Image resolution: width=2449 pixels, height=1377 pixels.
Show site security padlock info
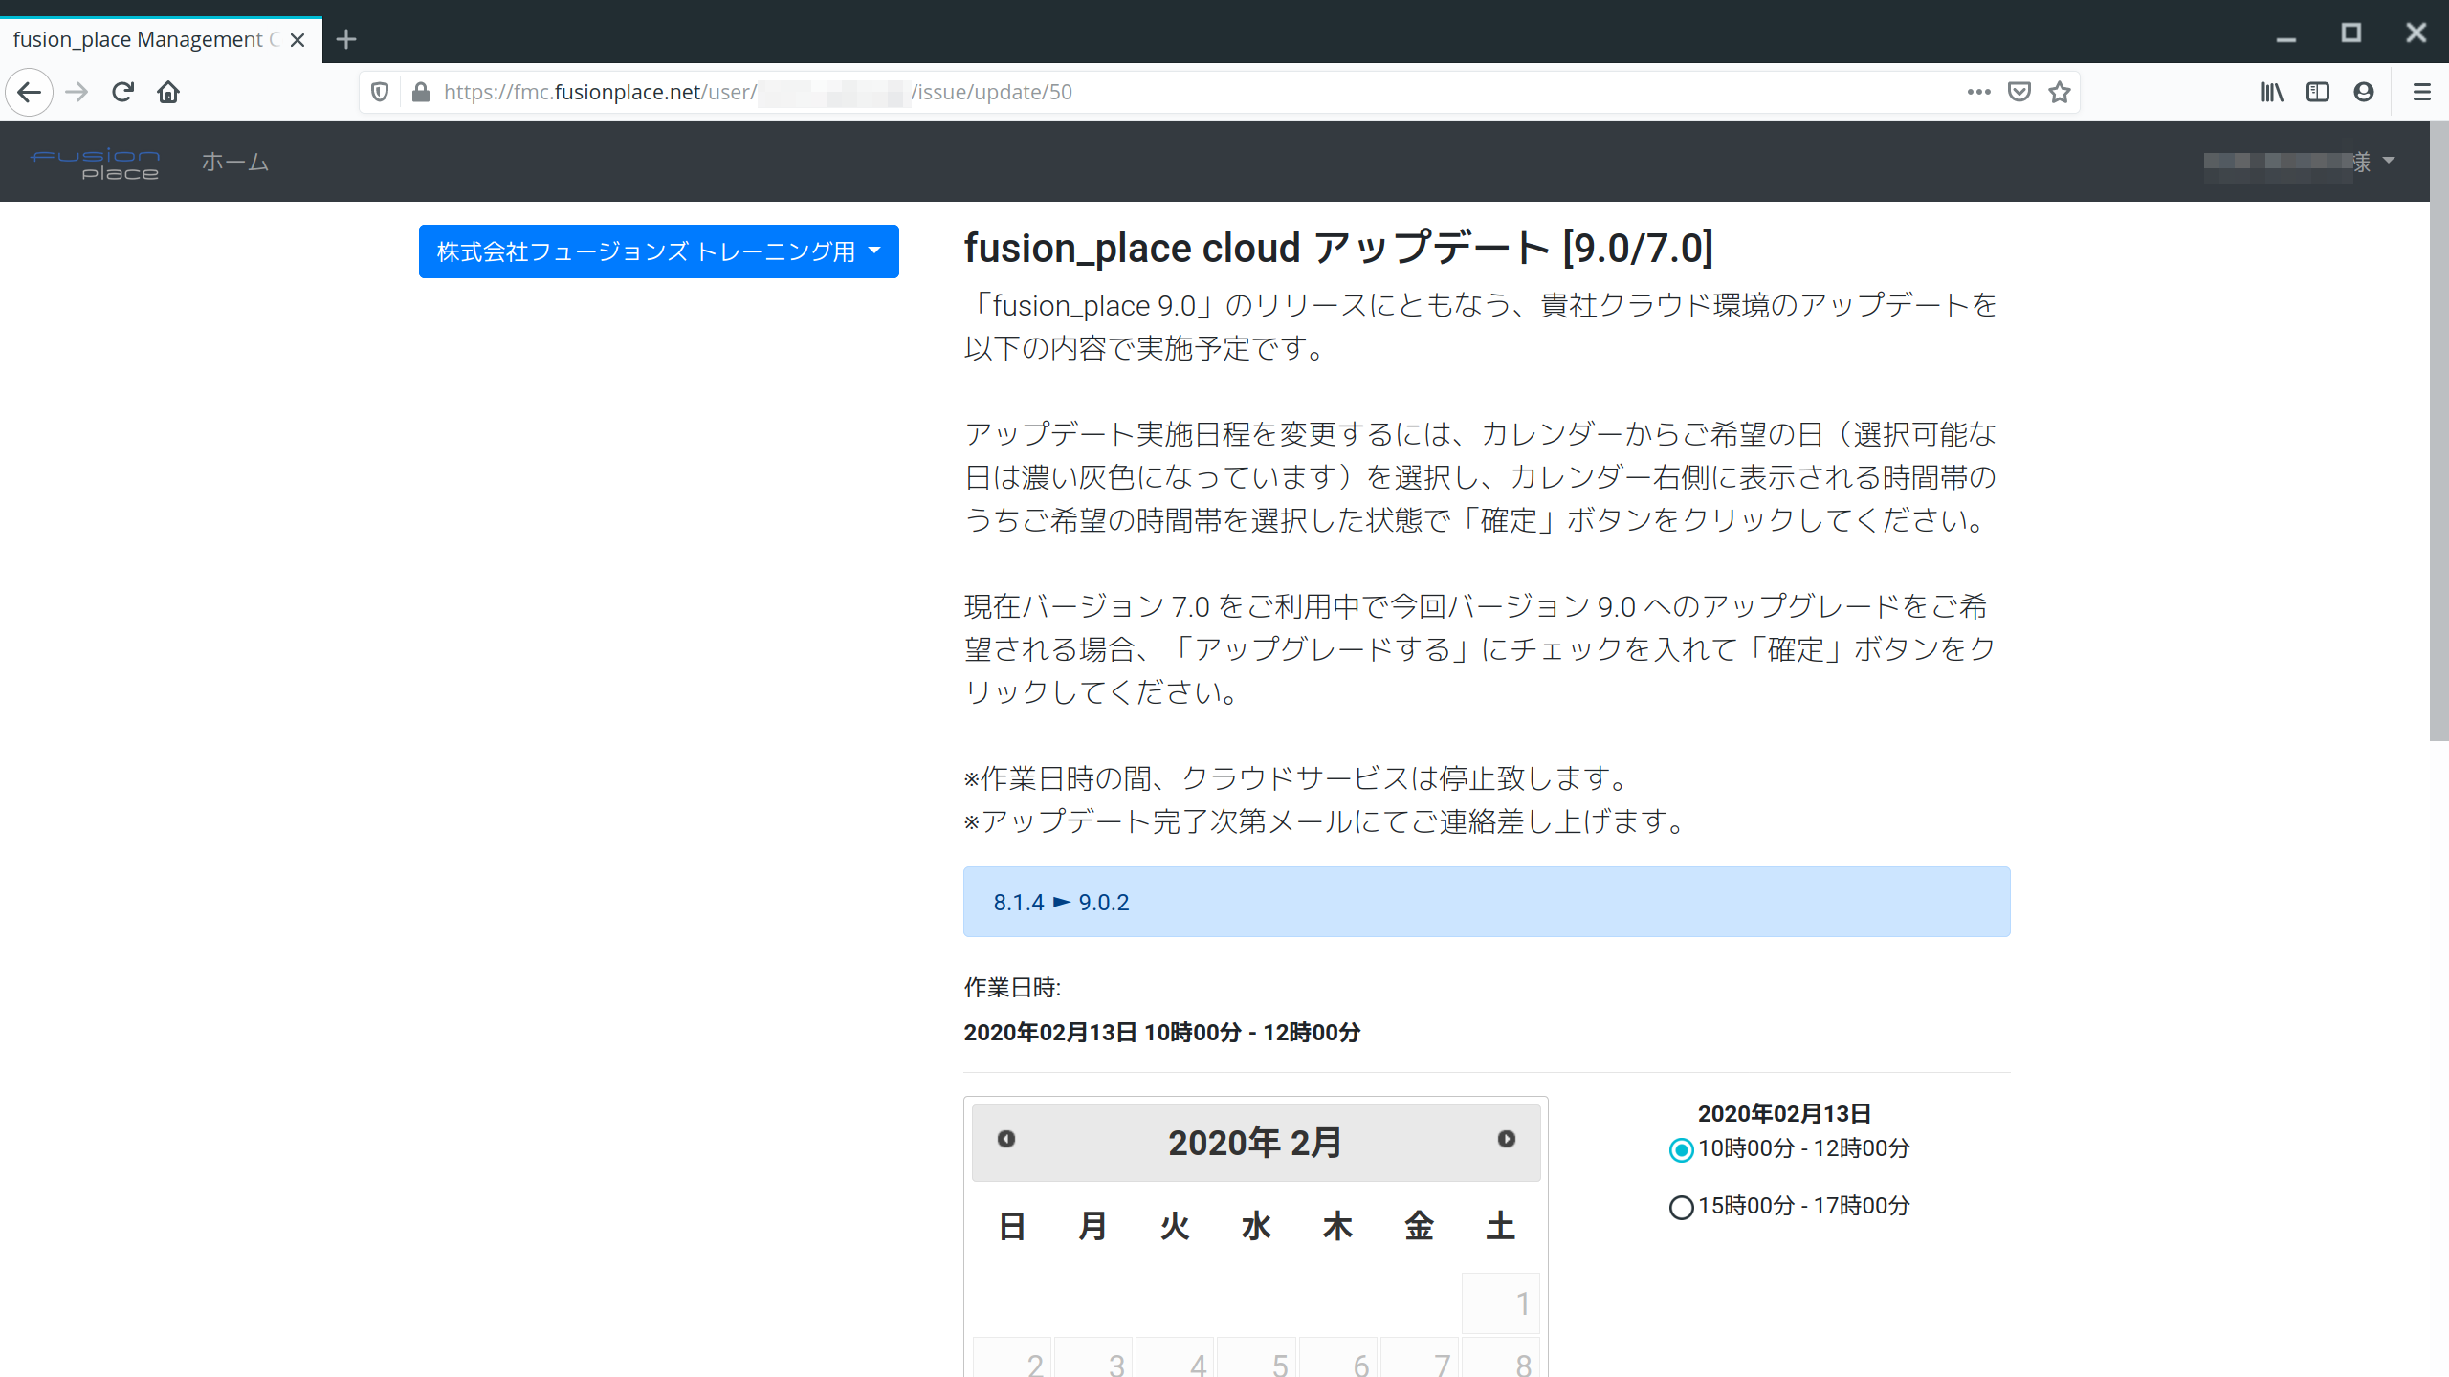click(420, 92)
